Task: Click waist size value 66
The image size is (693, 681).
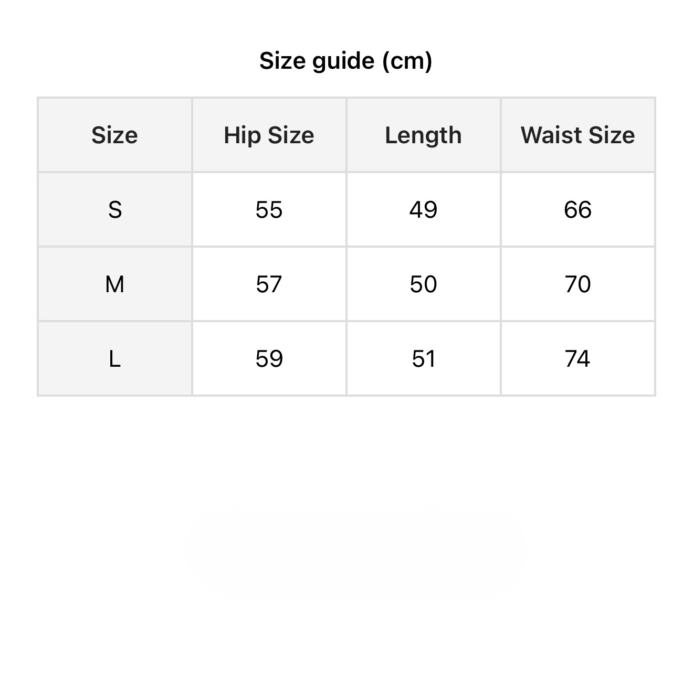Action: pyautogui.click(x=577, y=210)
